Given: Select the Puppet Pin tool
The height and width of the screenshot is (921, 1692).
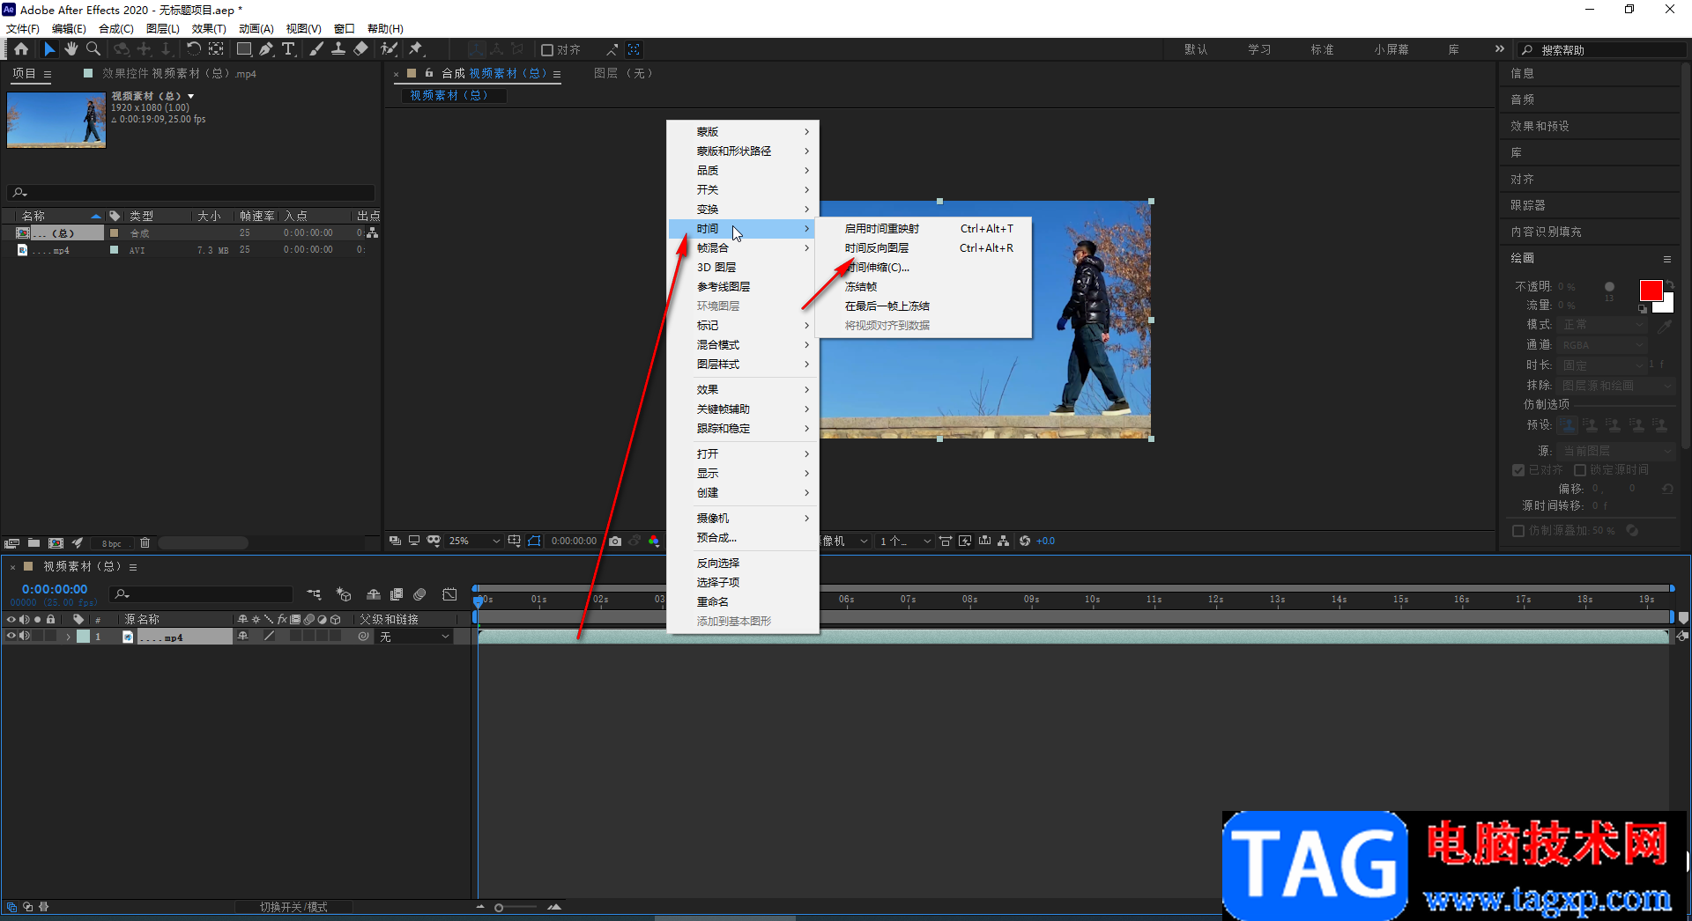Looking at the screenshot, I should click(416, 49).
